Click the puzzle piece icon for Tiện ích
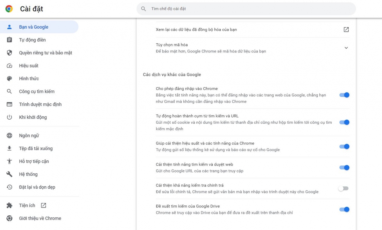The image size is (382, 230). tap(10, 206)
